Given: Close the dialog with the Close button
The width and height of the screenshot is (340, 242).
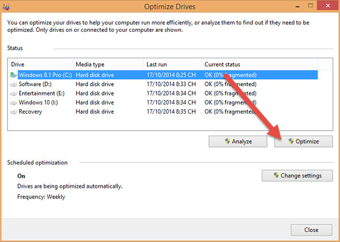Looking at the screenshot, I should (x=311, y=230).
